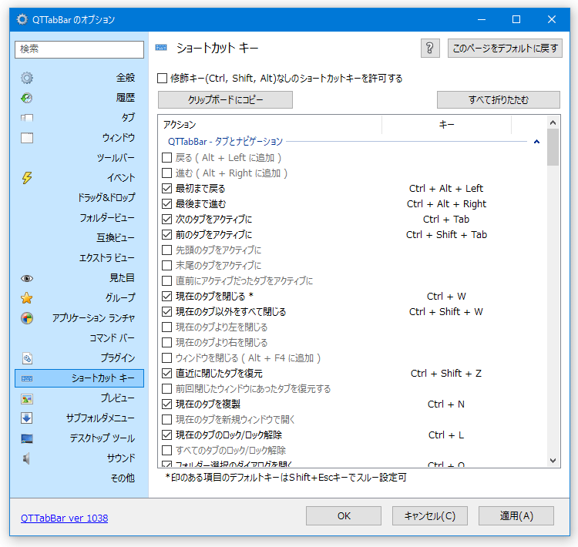Open the フォルダービュー settings page
The image size is (578, 547).
point(79,218)
